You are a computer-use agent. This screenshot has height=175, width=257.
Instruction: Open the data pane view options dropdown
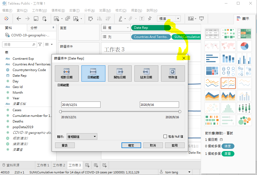(x=52, y=44)
